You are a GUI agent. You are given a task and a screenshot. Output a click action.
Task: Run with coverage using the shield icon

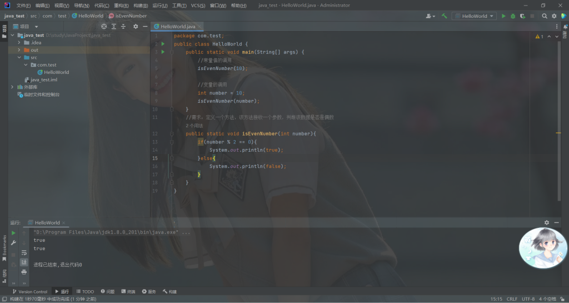click(522, 16)
